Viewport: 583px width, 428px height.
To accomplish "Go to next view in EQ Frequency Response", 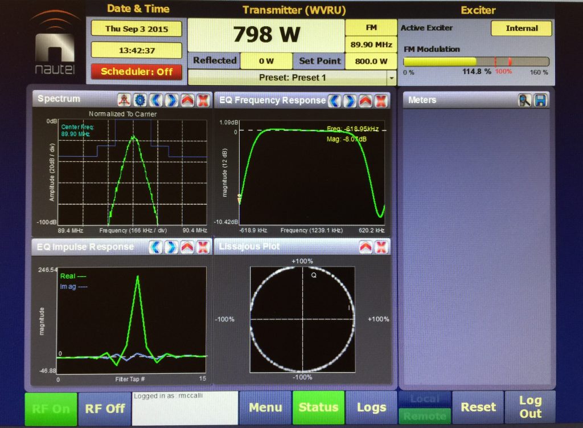I will coord(350,100).
